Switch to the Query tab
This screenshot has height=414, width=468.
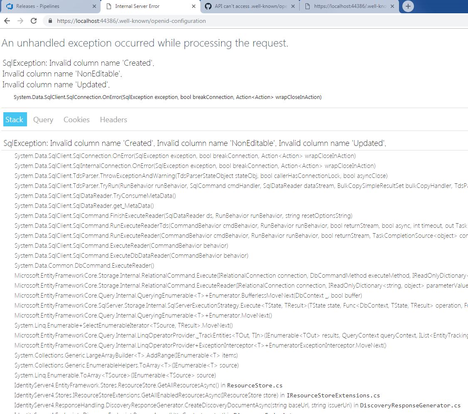click(x=43, y=120)
